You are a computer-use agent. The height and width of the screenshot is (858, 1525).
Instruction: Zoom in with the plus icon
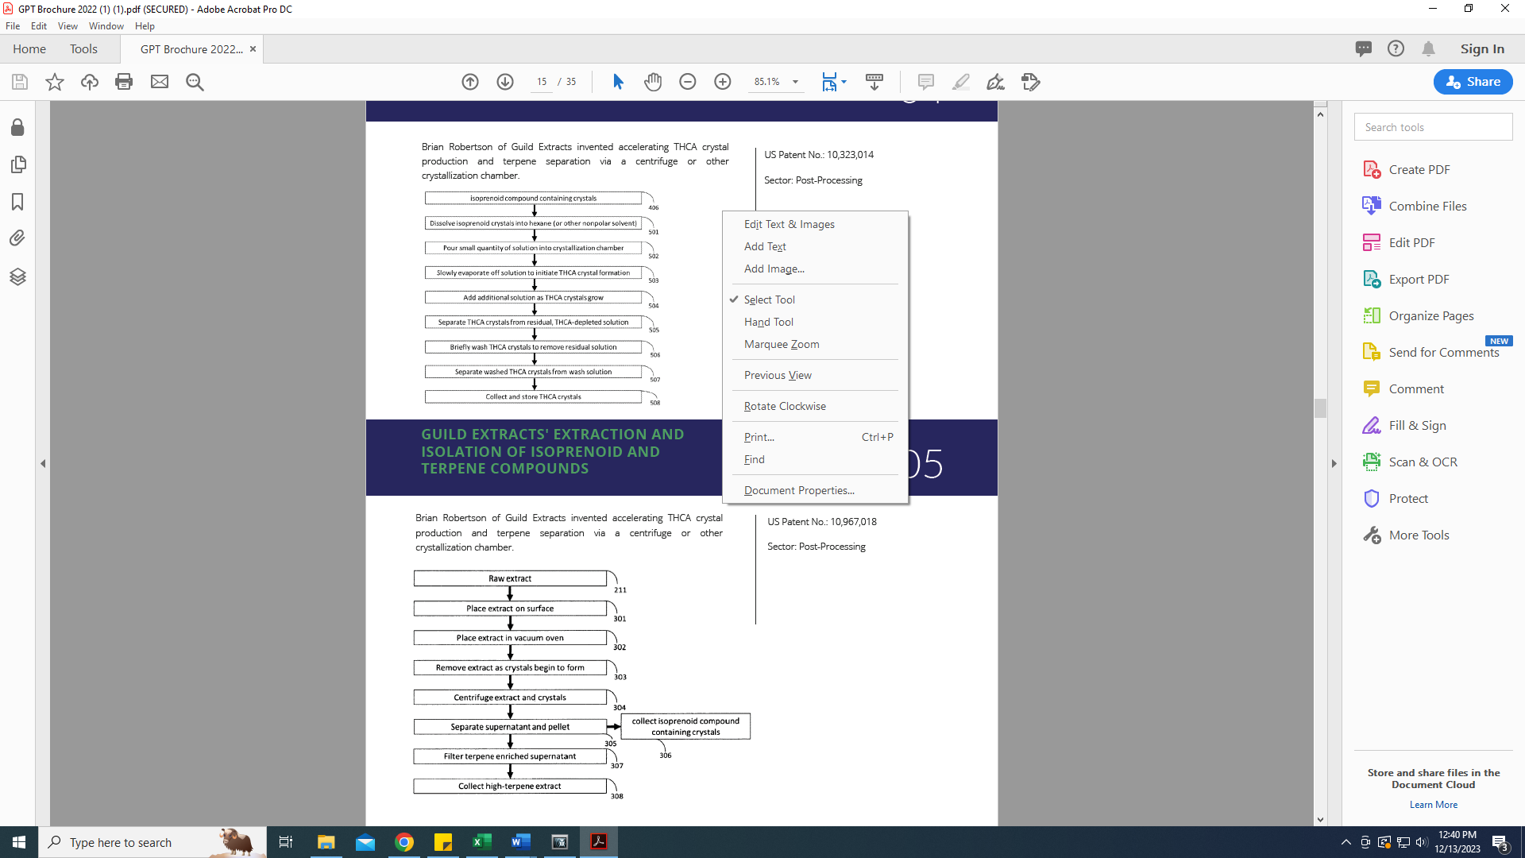pyautogui.click(x=723, y=82)
